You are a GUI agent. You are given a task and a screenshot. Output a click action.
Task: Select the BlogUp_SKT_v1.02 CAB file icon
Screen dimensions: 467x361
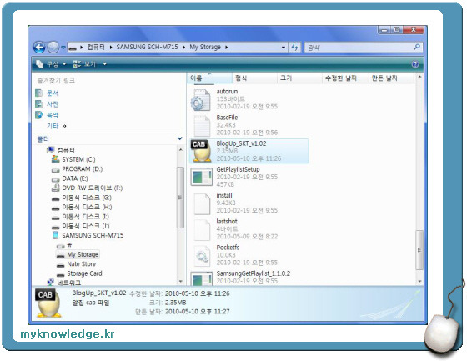coord(201,151)
